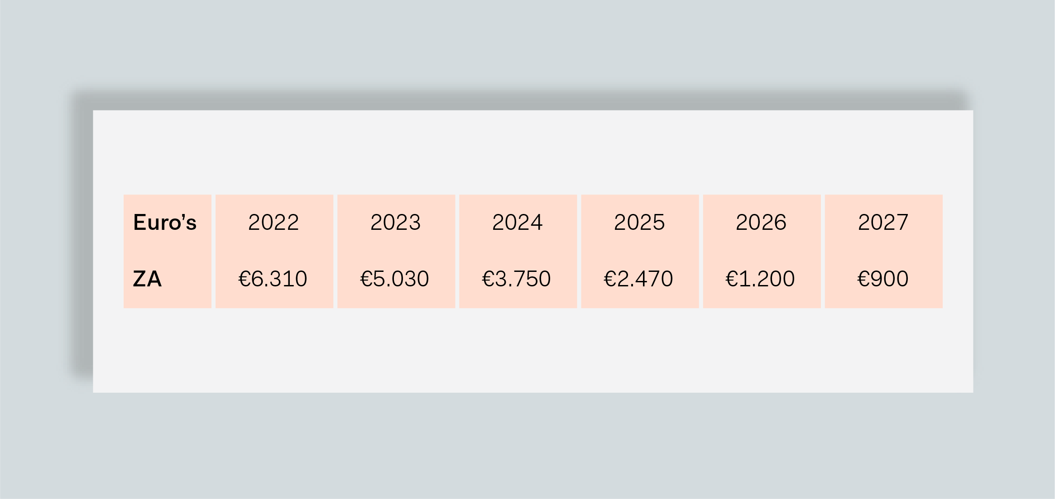The image size is (1055, 499).
Task: Select the €900 value for 2027
Action: (x=883, y=279)
